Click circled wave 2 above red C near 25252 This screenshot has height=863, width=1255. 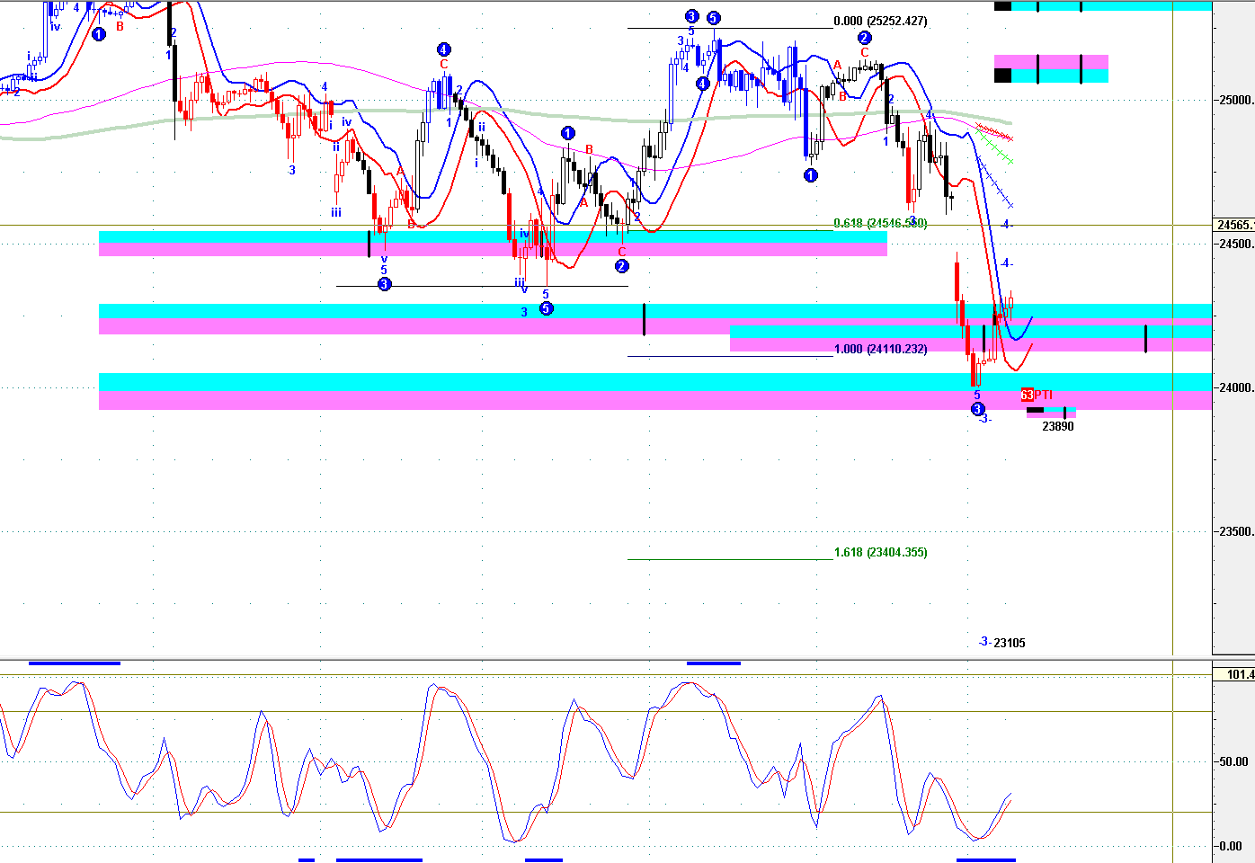click(864, 38)
